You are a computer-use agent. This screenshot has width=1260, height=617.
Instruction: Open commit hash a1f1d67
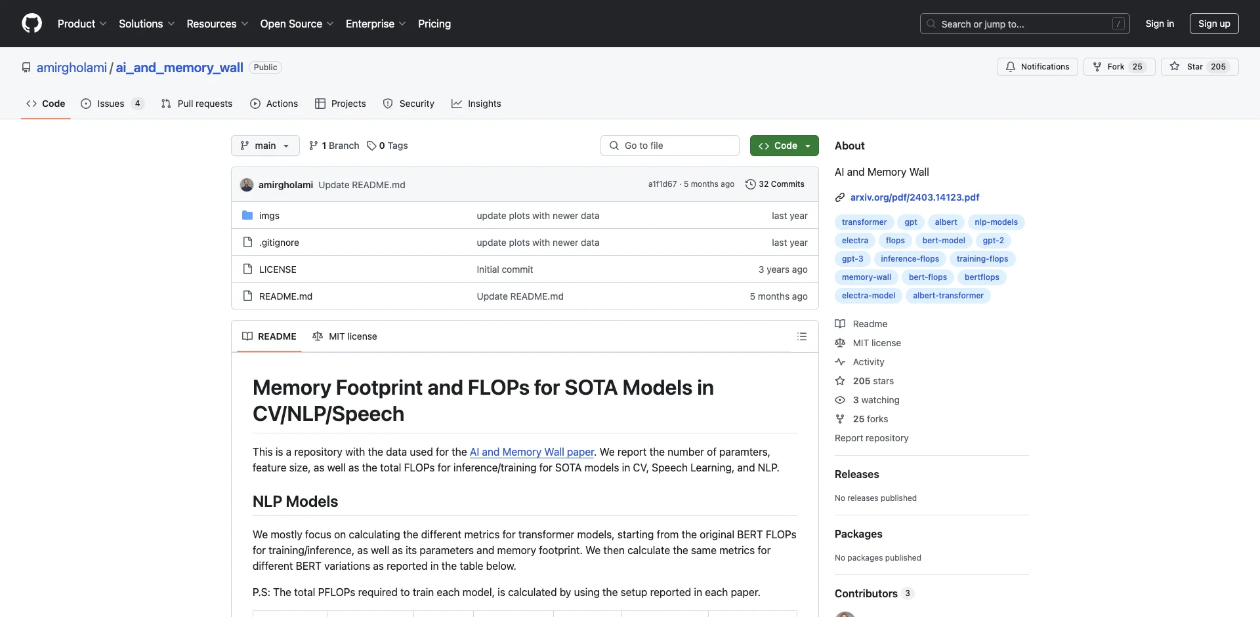point(662,184)
